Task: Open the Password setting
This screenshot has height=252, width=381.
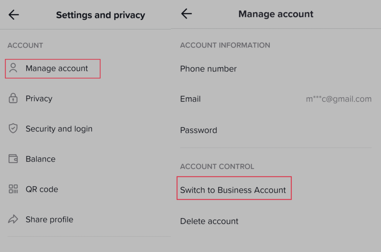Action: click(276, 130)
